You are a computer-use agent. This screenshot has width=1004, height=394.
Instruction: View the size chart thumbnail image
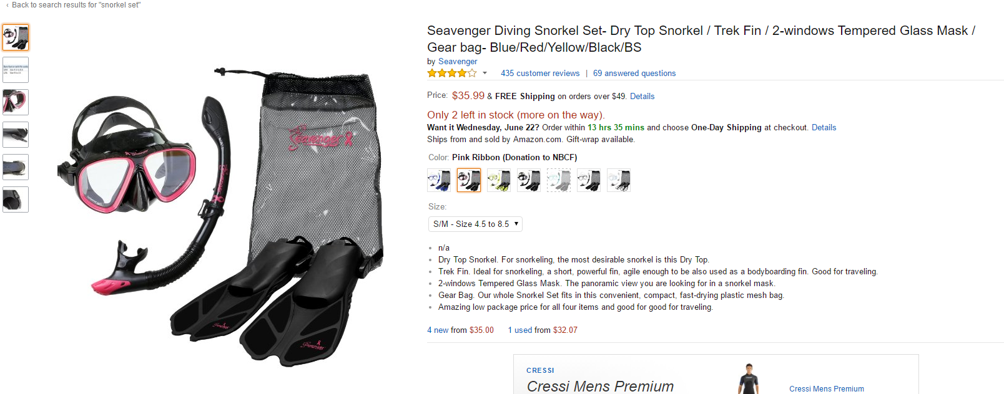point(16,70)
